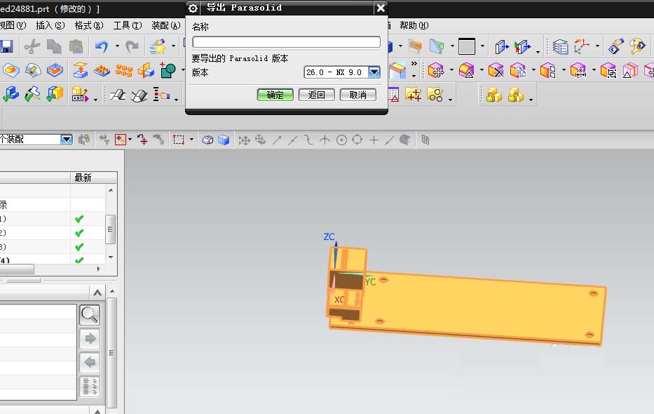Click the second green checkmark in 最新 column

[x=79, y=233]
